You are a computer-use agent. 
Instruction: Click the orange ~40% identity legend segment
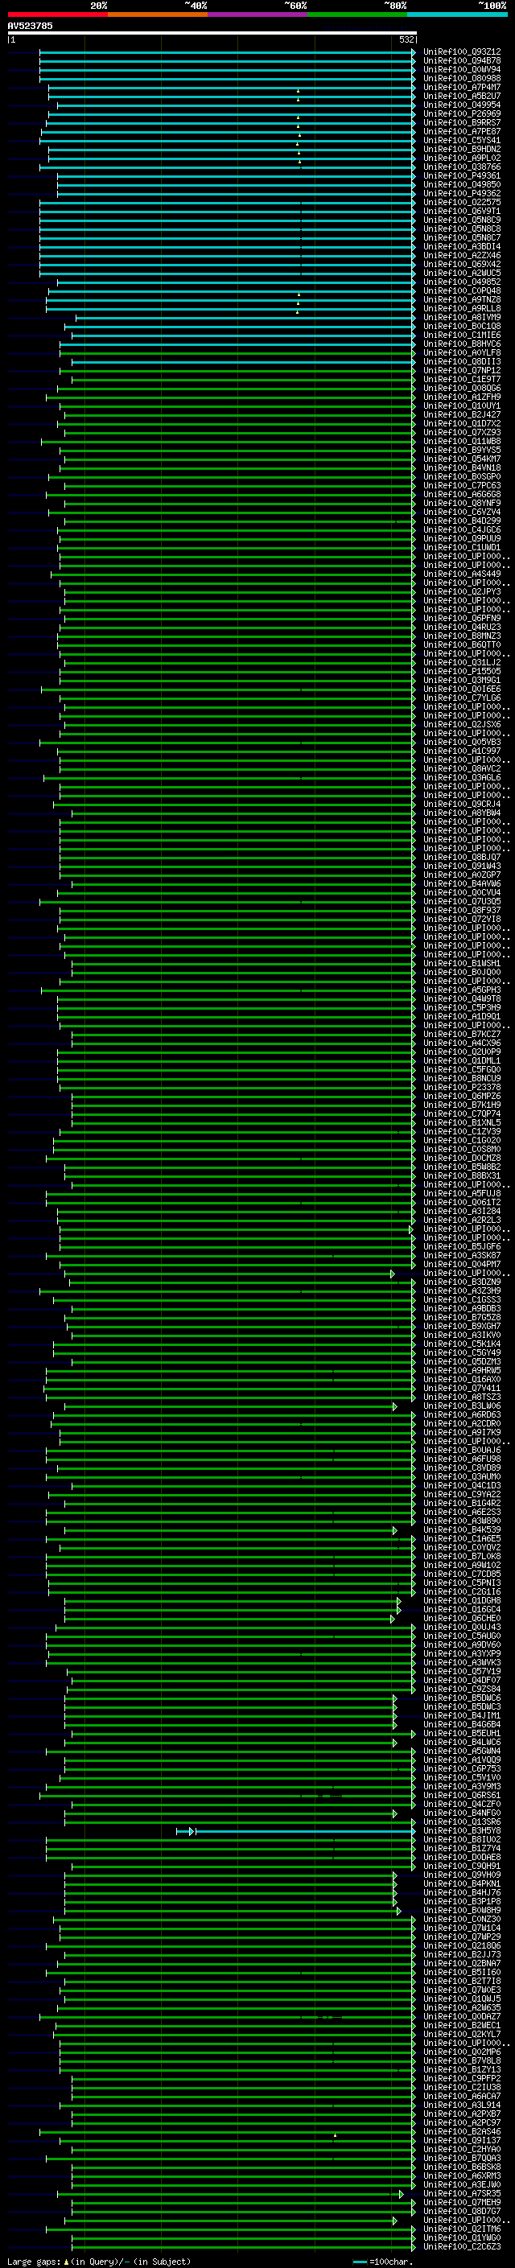pyautogui.click(x=158, y=14)
